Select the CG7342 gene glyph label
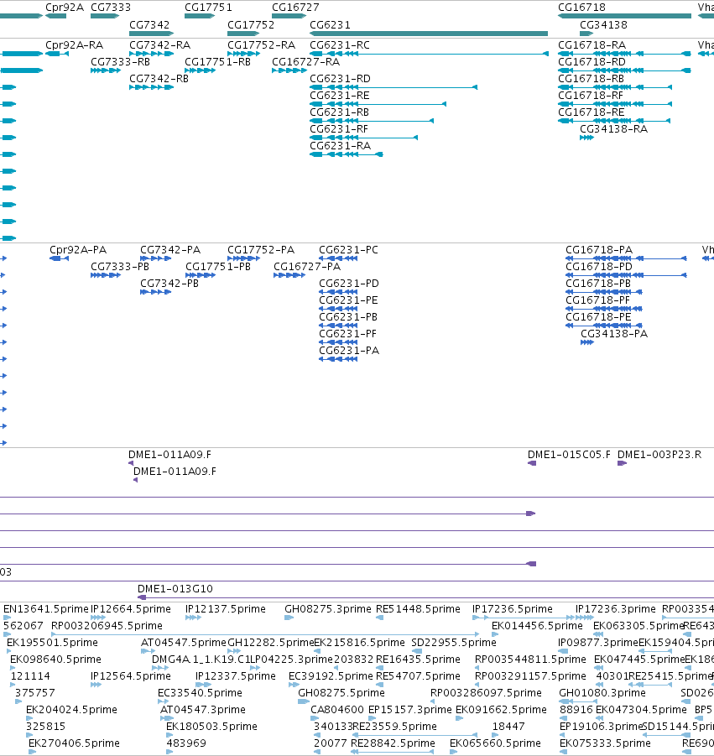714x756 pixels. pyautogui.click(x=149, y=24)
